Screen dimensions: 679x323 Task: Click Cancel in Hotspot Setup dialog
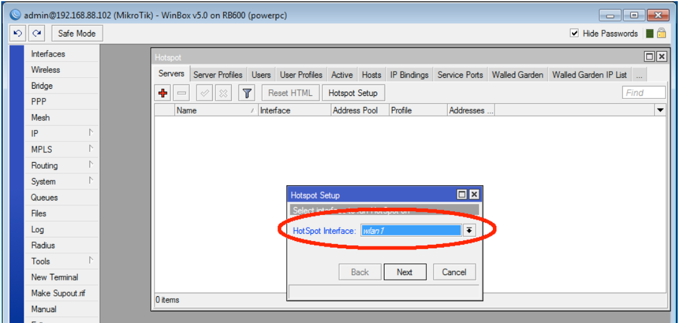coord(454,272)
